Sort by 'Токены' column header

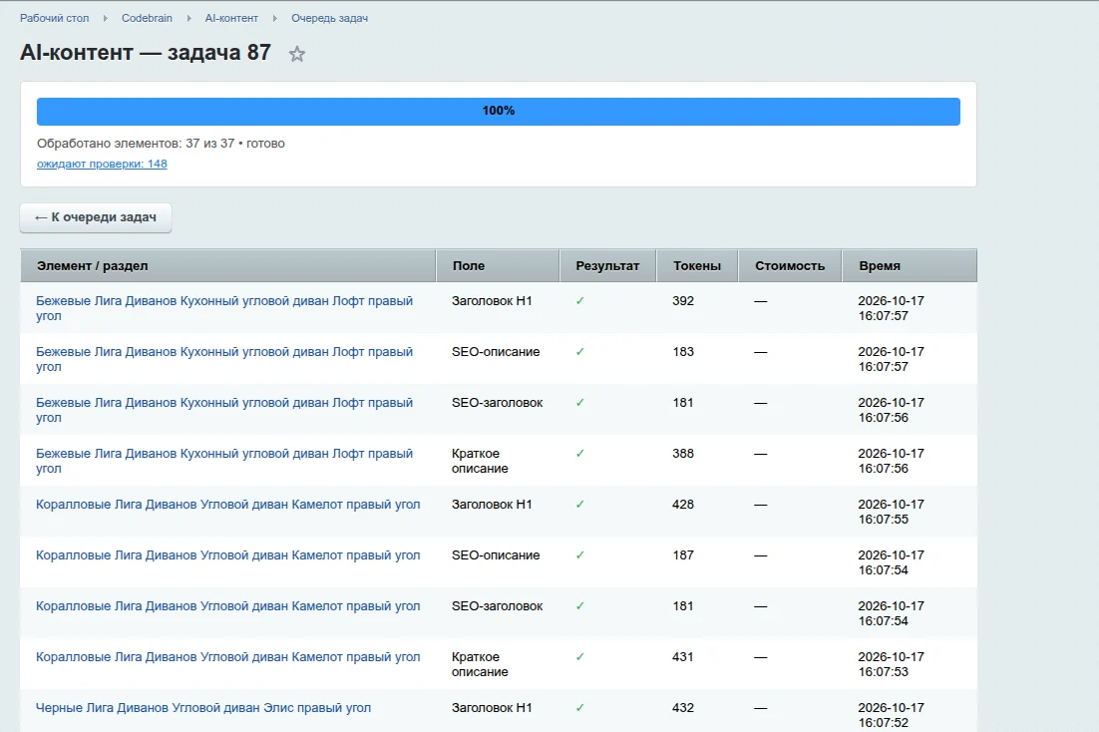pos(697,265)
